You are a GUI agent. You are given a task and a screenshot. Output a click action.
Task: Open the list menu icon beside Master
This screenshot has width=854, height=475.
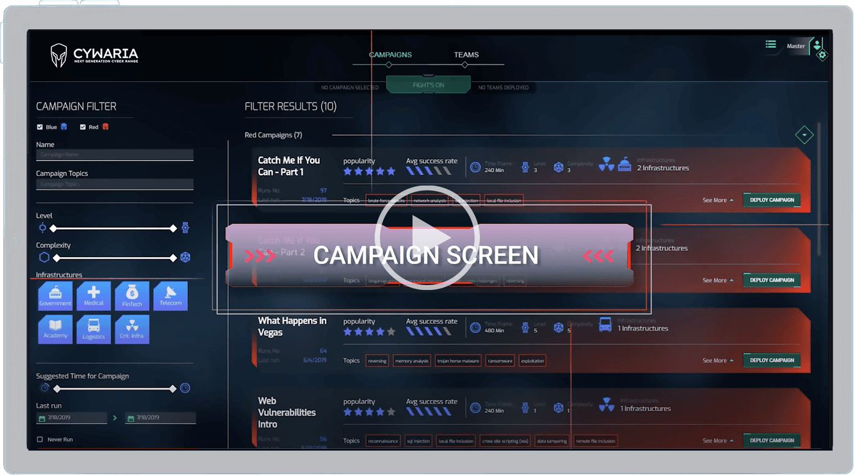(x=771, y=45)
